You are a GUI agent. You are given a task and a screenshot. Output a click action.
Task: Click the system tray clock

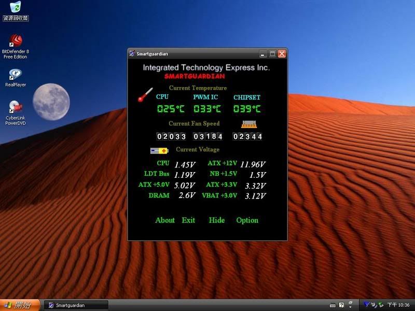tap(399, 305)
